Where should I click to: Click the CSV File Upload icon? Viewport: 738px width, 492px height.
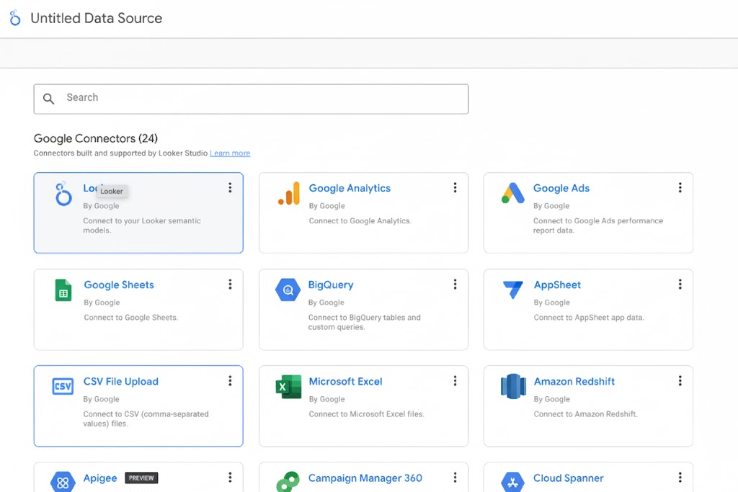point(63,386)
